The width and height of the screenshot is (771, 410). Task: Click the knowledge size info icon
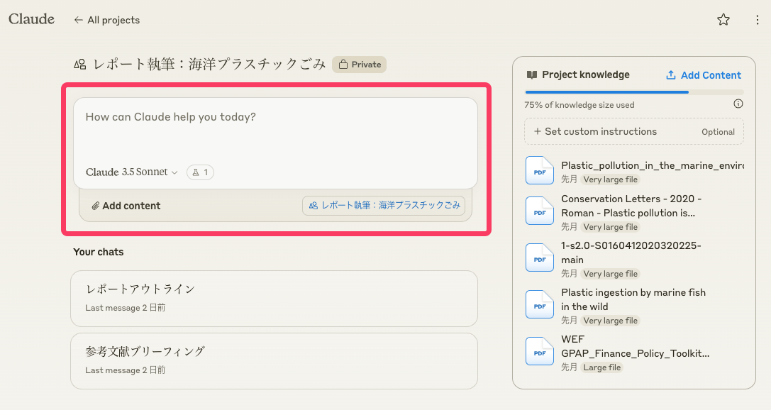738,104
